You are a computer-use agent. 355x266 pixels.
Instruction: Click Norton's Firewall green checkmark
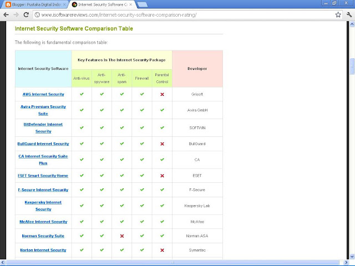[x=142, y=250]
